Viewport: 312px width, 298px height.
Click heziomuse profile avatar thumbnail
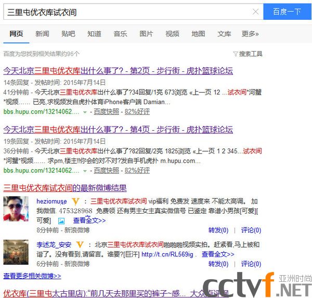[16, 209]
